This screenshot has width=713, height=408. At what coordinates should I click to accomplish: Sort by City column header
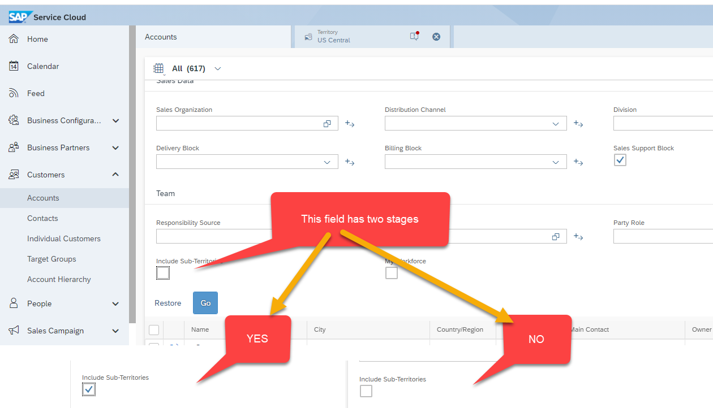[x=320, y=329]
